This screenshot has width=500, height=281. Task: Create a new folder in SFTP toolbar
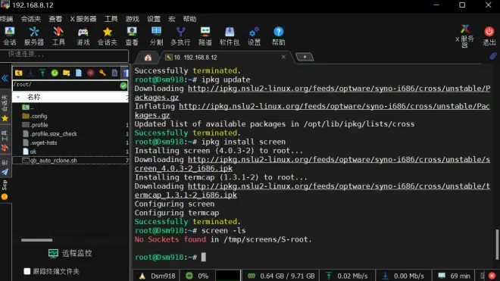67,73
